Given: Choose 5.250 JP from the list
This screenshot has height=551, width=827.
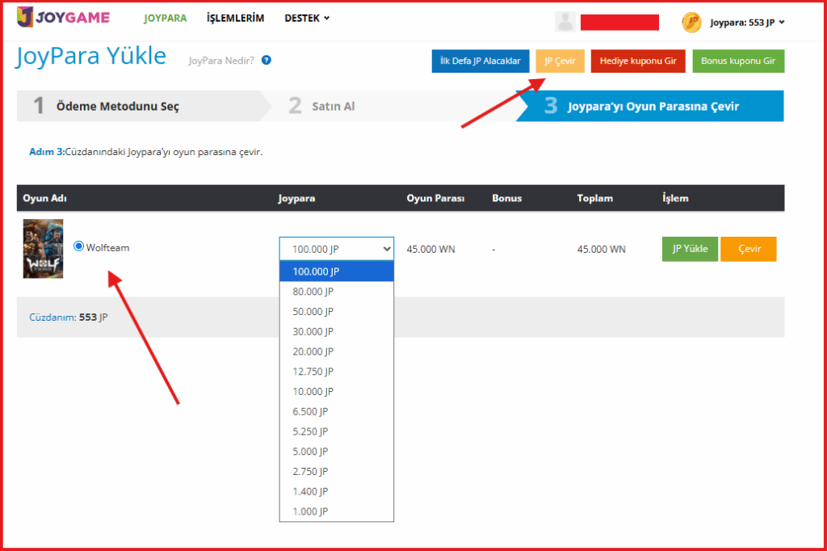Looking at the screenshot, I should [337, 431].
